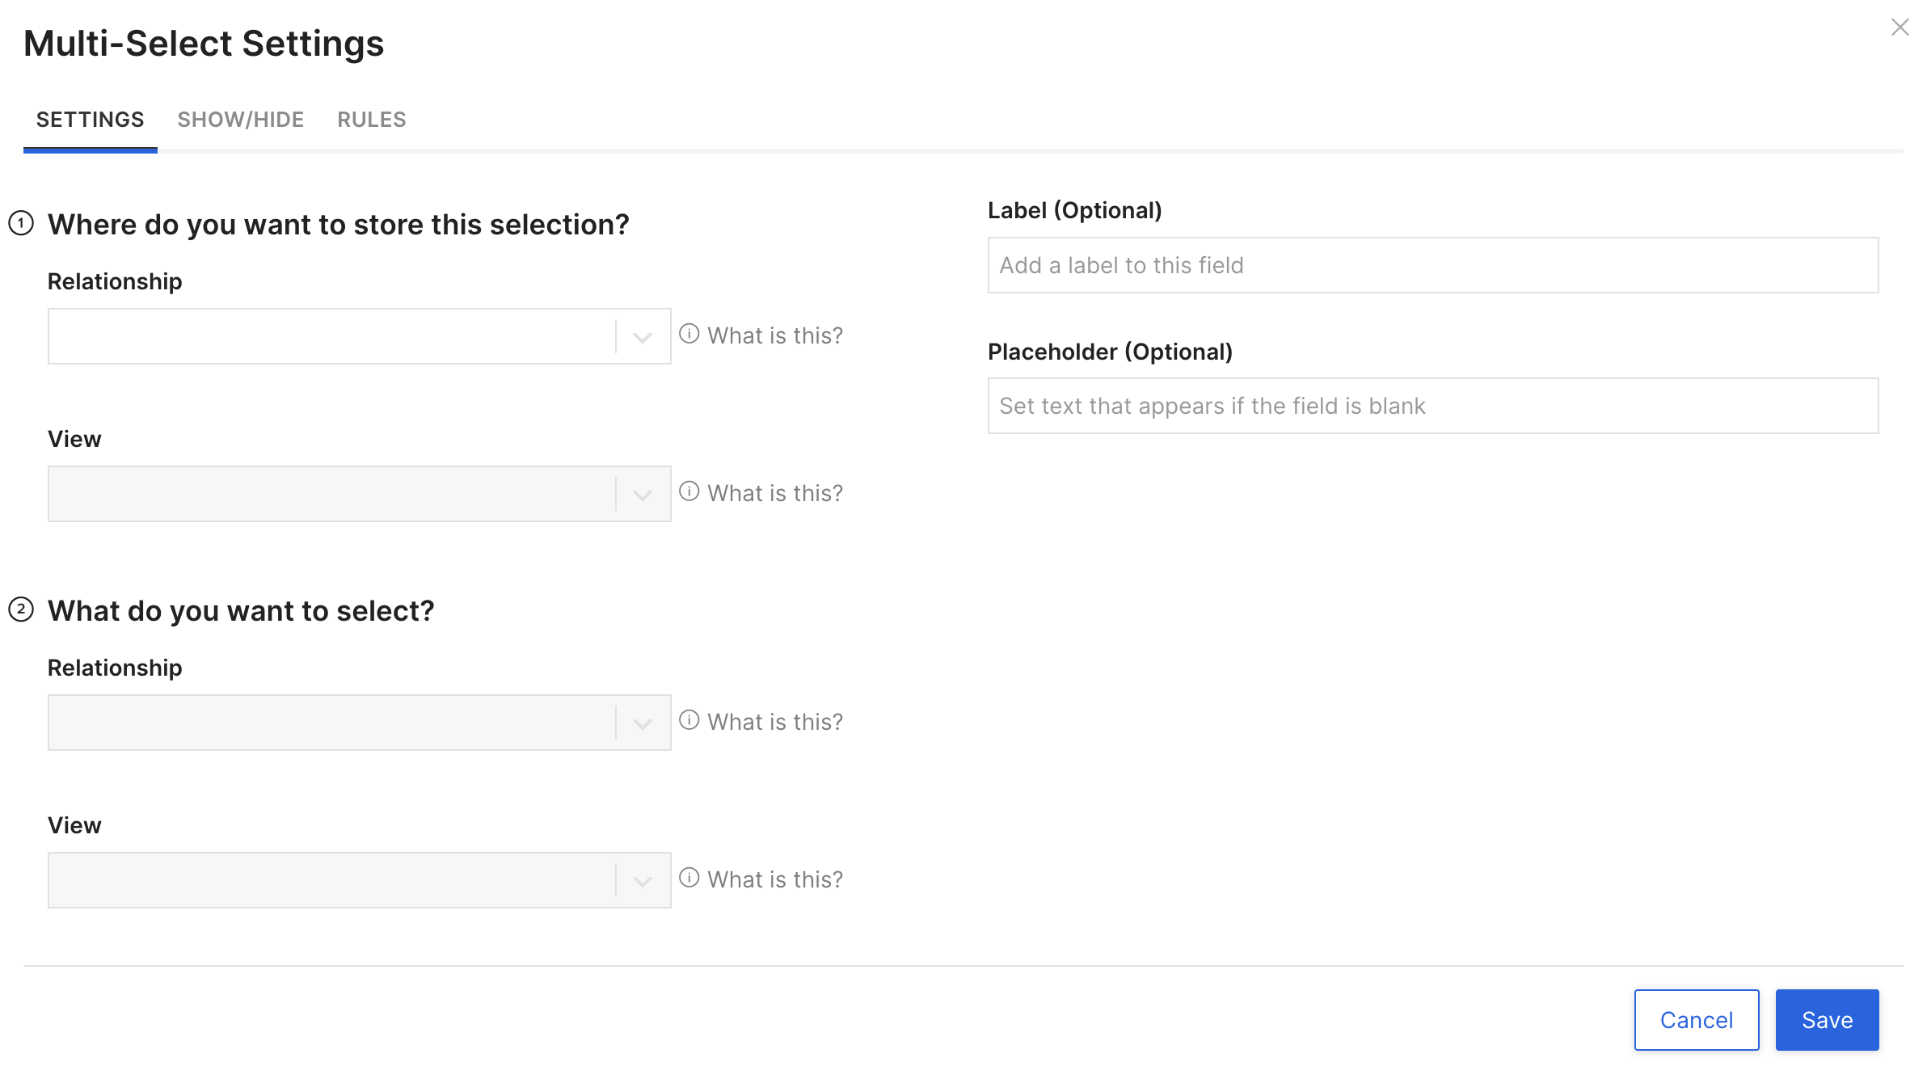Screen dimensions: 1927x1075
Task: Open the SHOW/HIDE tab
Action: point(241,120)
